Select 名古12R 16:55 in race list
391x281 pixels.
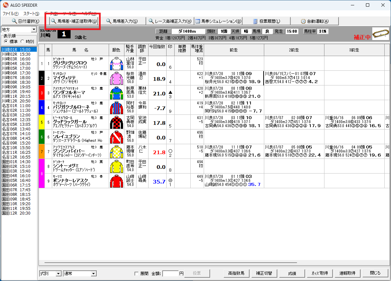click(19, 157)
